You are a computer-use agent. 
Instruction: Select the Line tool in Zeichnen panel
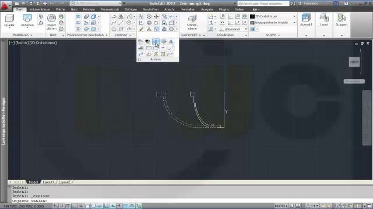(x=121, y=23)
